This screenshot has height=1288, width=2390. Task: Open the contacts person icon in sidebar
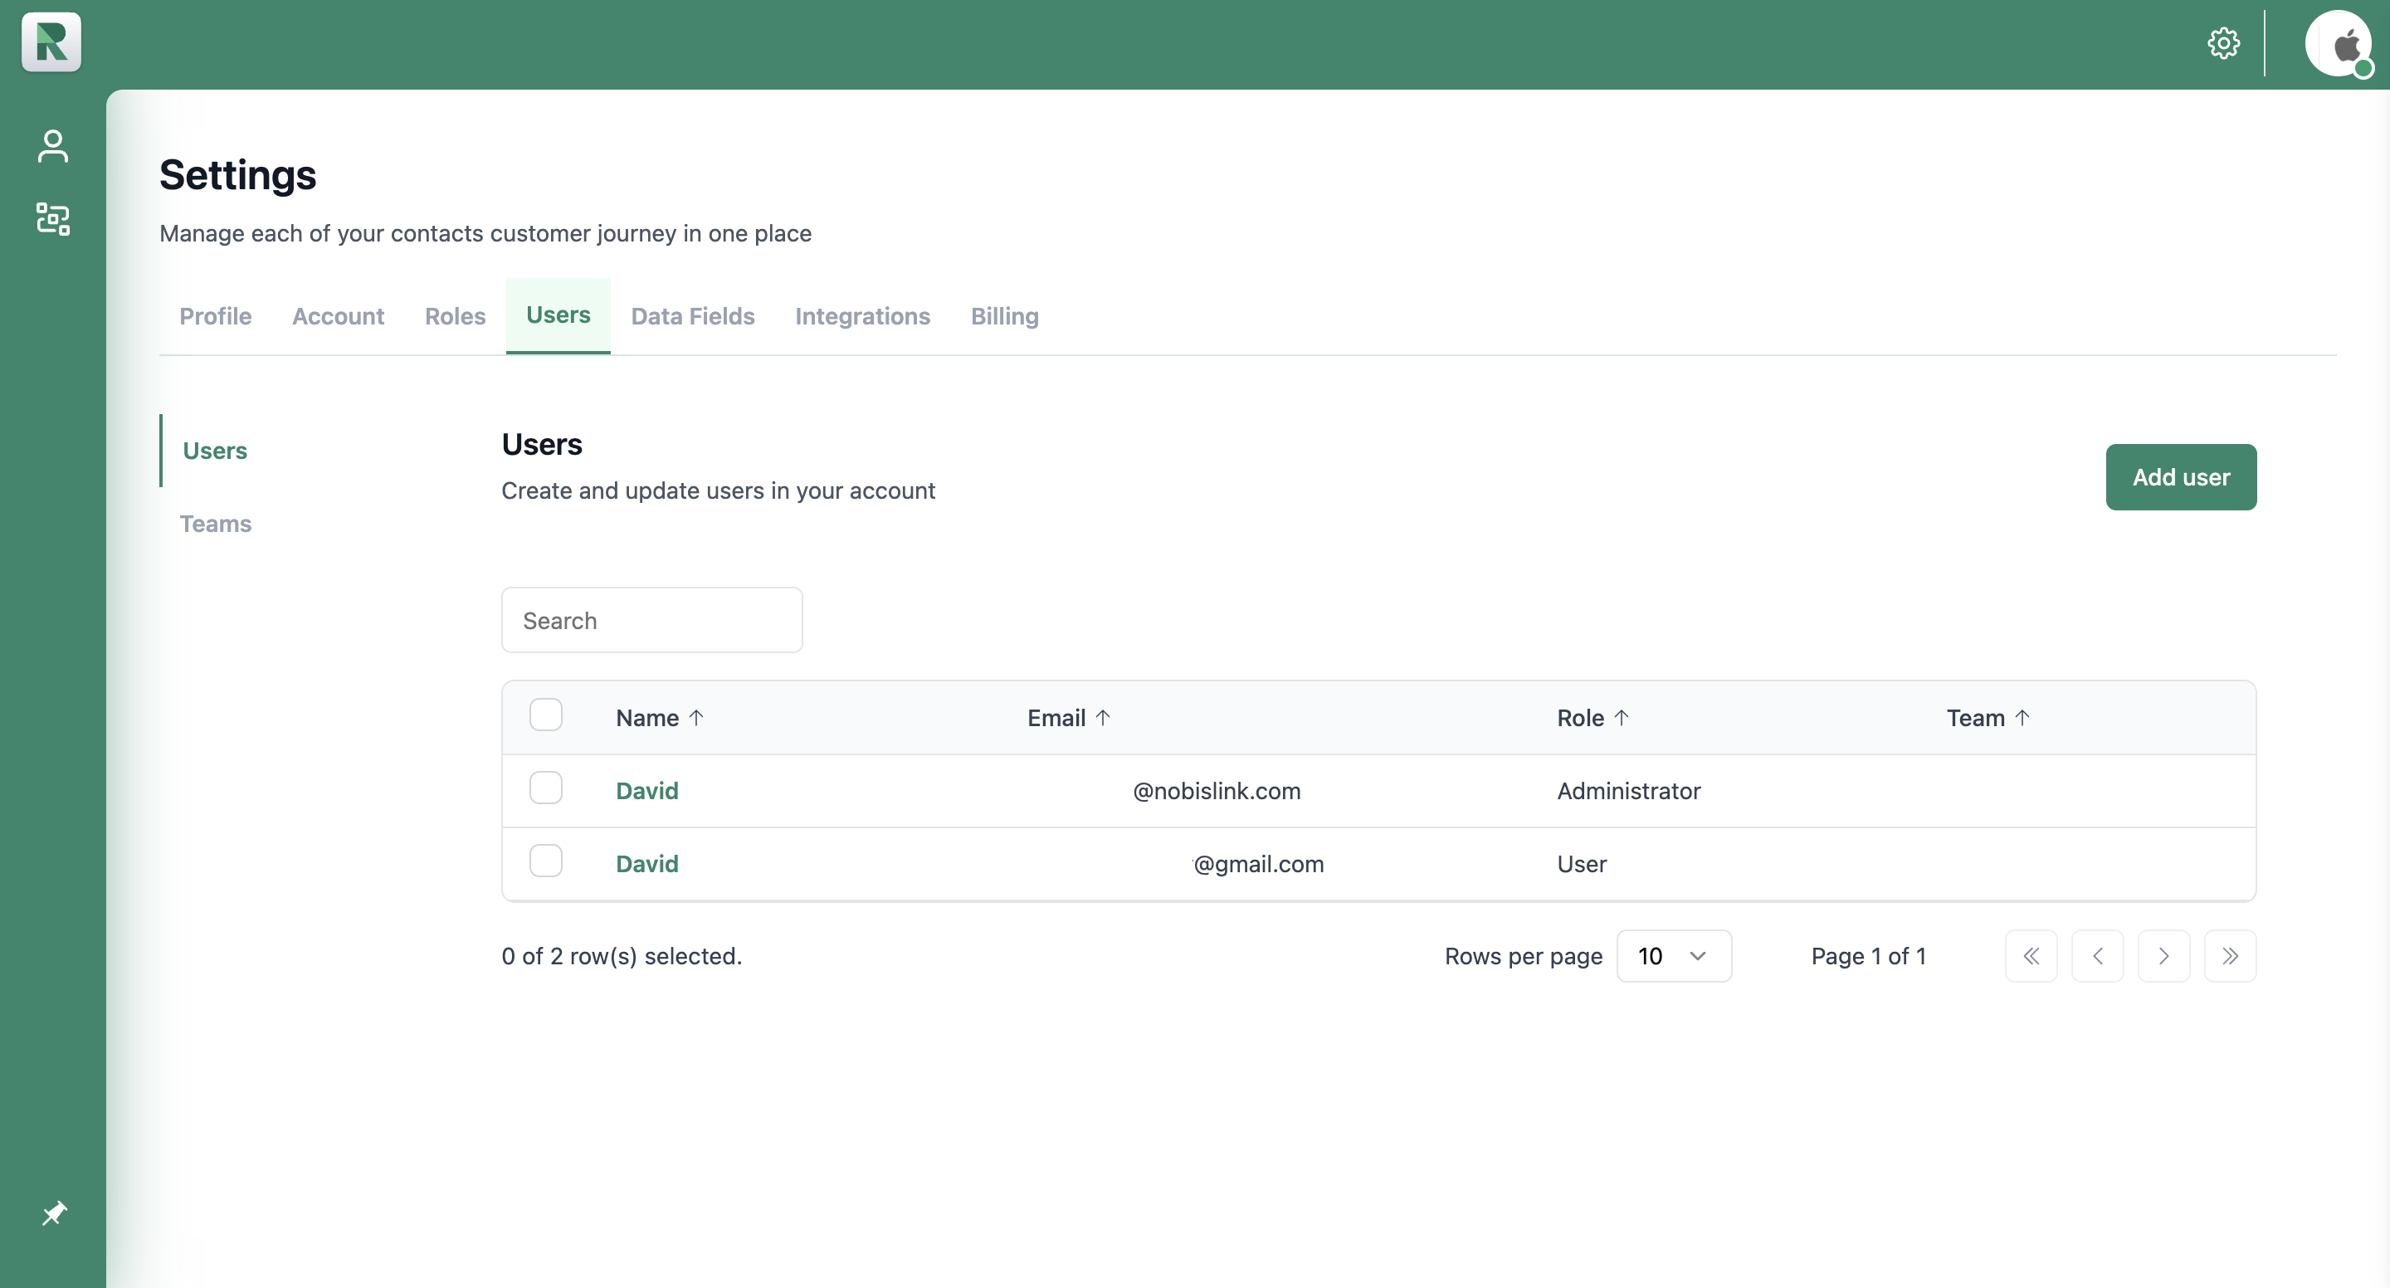click(x=53, y=146)
